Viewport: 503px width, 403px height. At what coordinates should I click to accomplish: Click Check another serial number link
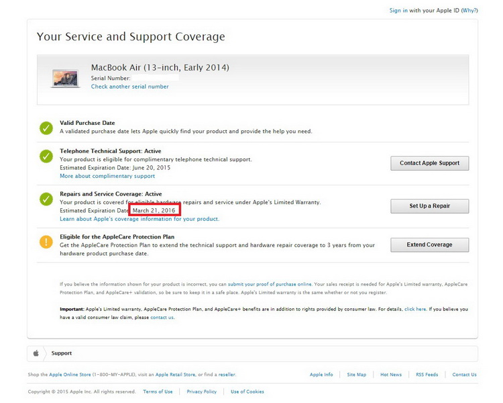(x=129, y=87)
